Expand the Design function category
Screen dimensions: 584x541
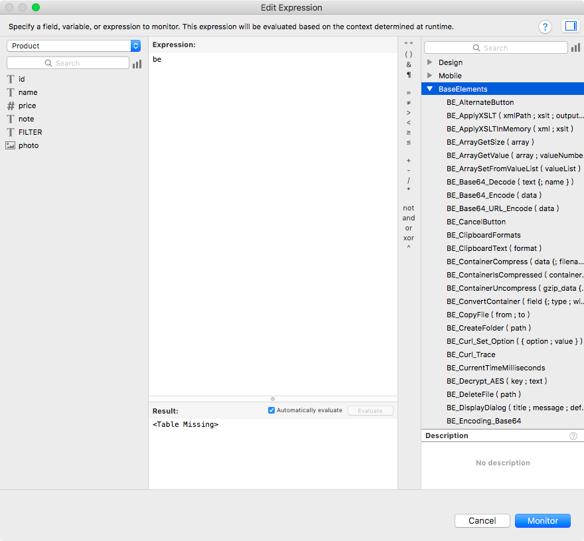coord(430,62)
